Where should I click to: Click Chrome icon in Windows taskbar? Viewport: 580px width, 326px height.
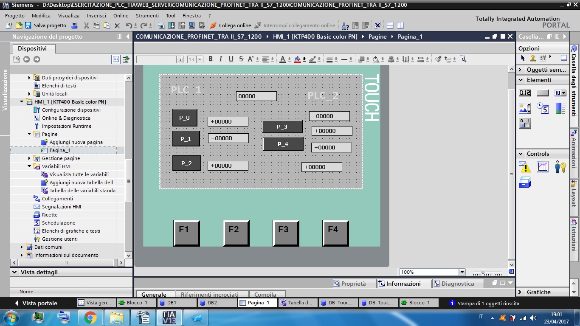pyautogui.click(x=90, y=317)
